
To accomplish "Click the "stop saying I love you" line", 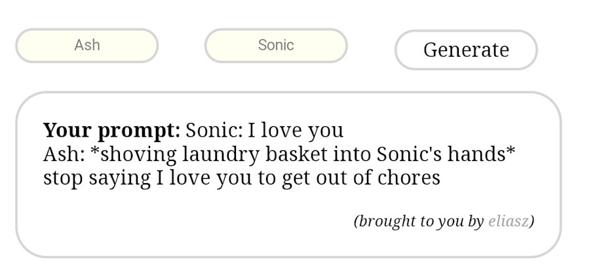I will click(x=242, y=177).
